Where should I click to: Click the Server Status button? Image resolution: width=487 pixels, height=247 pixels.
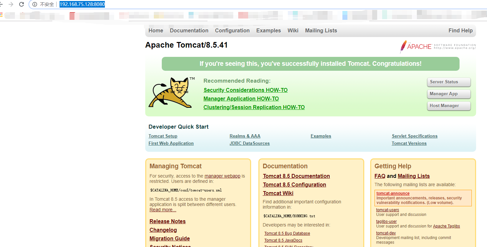(x=449, y=82)
